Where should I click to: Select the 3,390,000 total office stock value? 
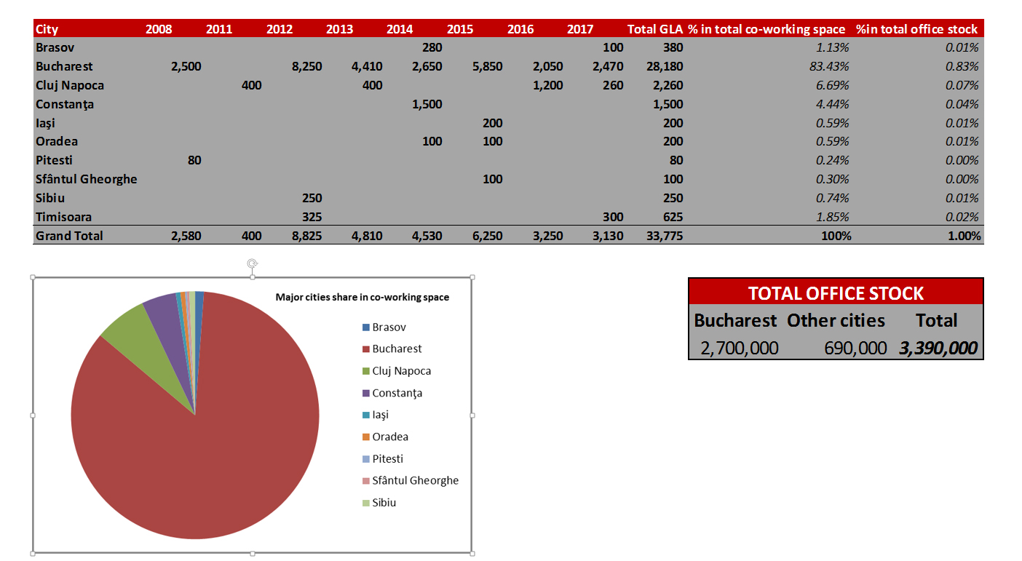(938, 349)
